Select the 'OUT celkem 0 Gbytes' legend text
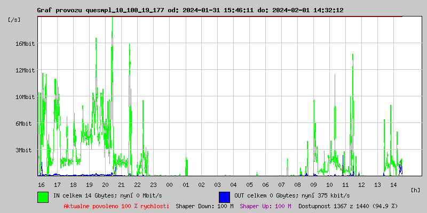The width and height of the screenshot is (427, 213). [289, 195]
